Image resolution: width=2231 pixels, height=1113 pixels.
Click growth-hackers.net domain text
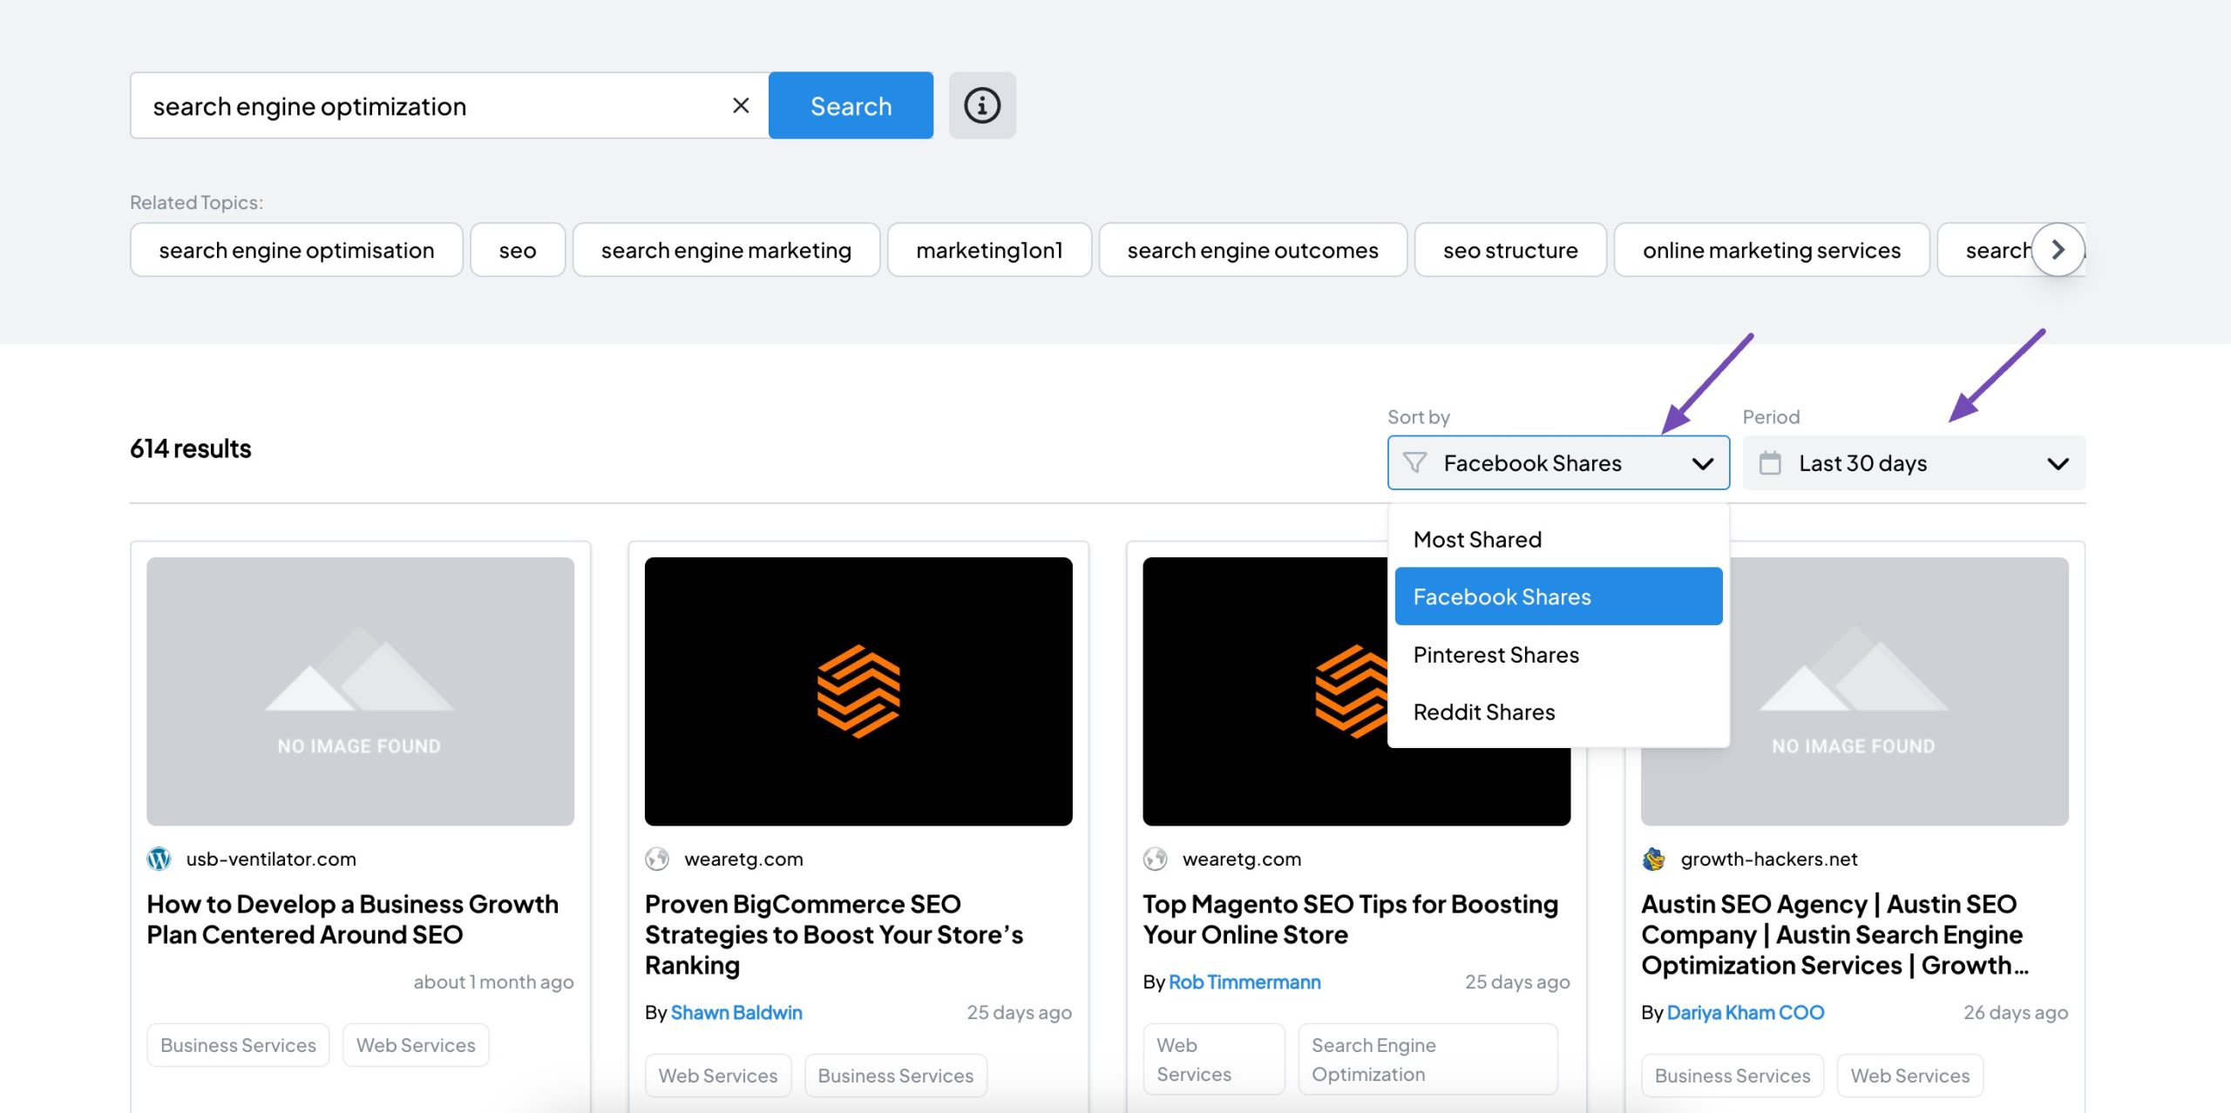[x=1769, y=860]
